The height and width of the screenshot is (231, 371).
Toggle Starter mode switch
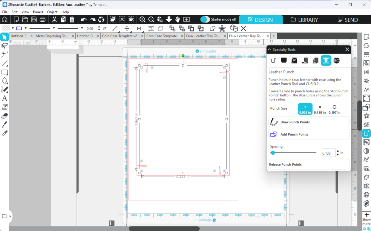205,19
